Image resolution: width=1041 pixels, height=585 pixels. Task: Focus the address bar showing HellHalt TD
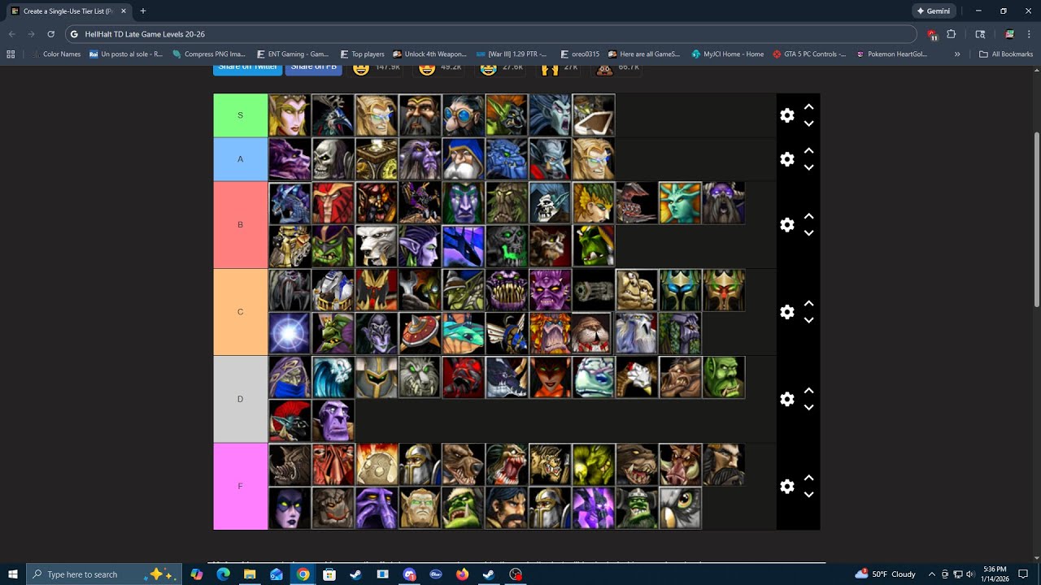coord(490,34)
